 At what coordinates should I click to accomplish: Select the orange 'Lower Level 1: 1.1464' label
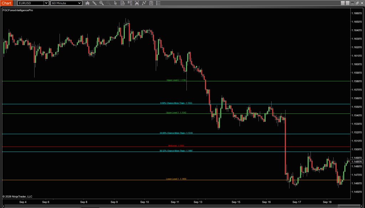pos(176,179)
